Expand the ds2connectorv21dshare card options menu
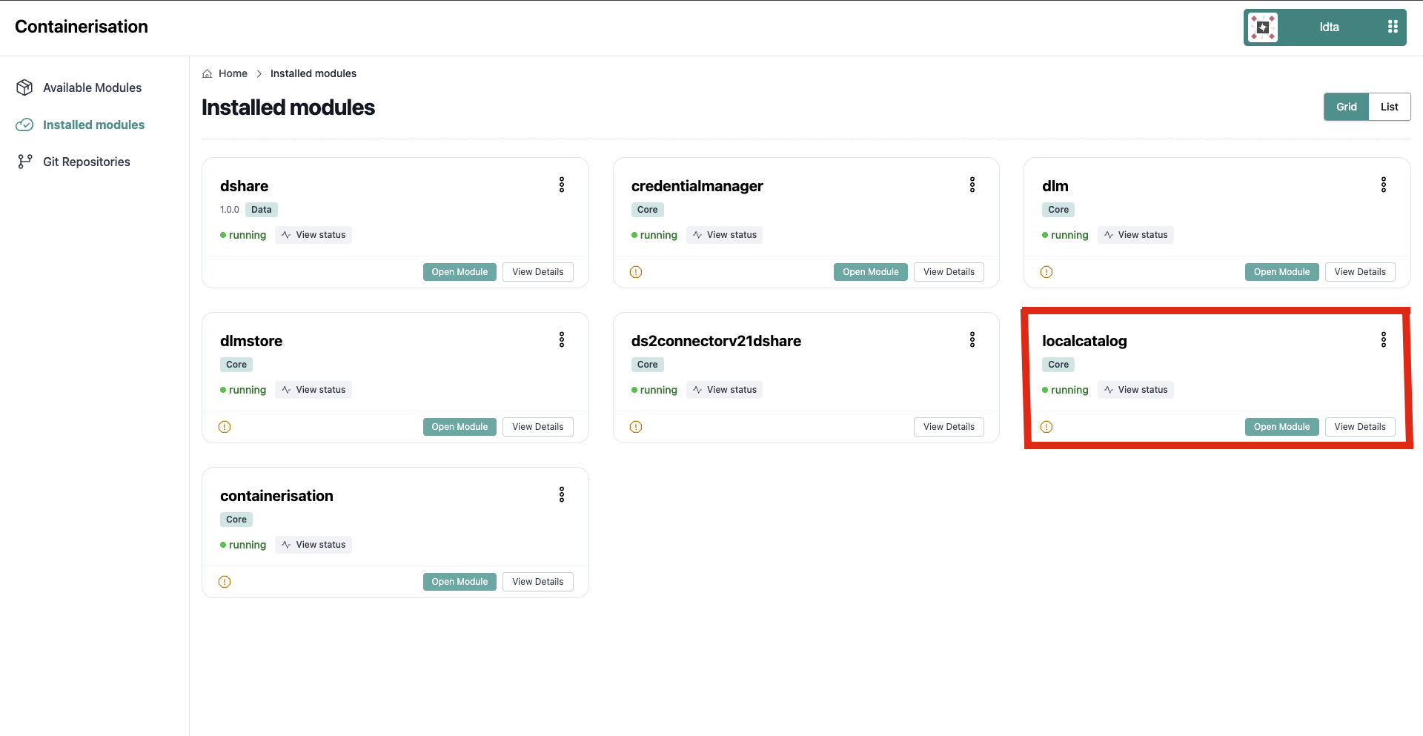 click(x=972, y=339)
